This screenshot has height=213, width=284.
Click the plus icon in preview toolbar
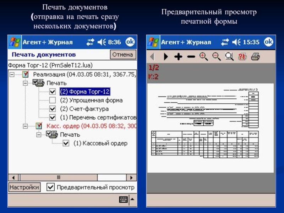178,57
